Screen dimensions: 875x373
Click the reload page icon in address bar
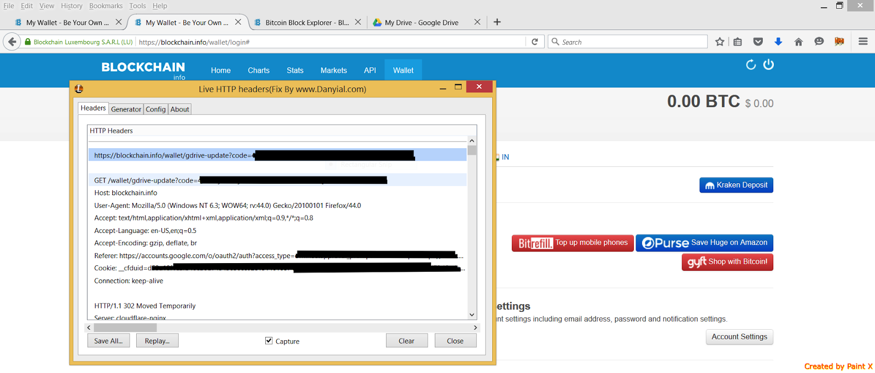(535, 42)
